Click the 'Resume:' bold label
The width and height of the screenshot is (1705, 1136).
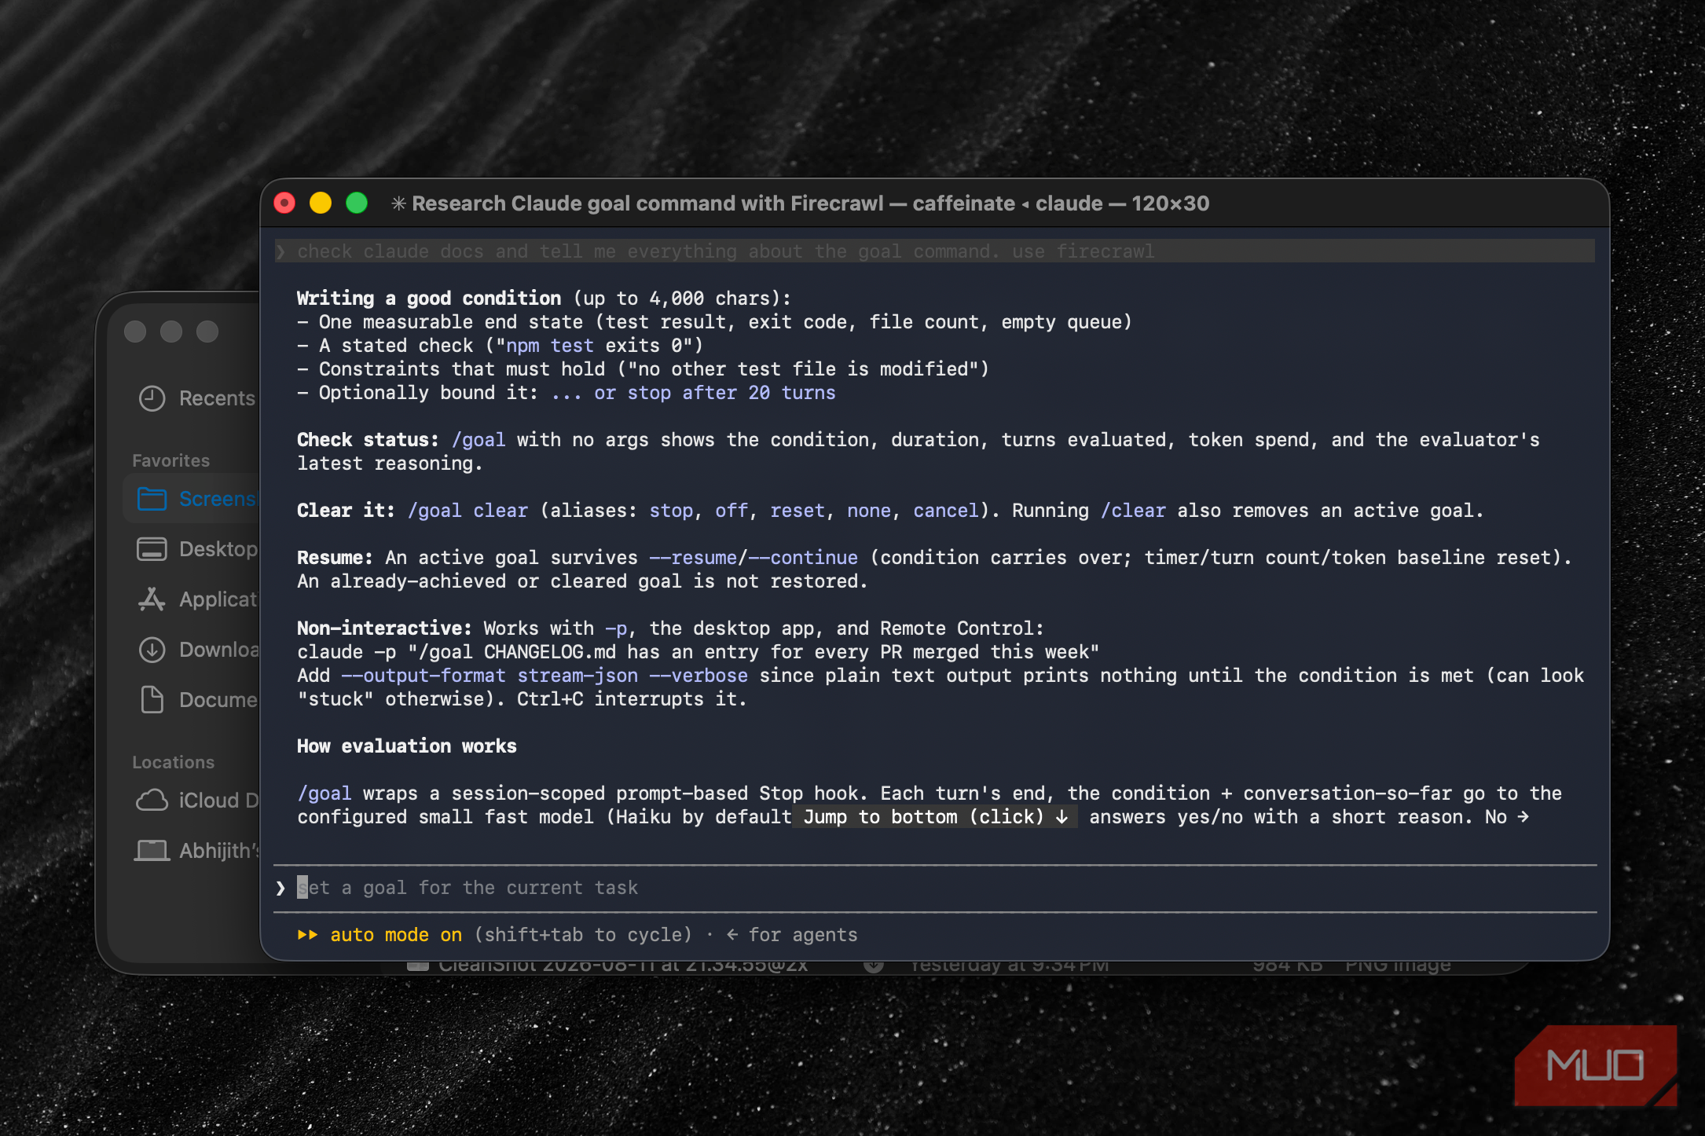pyautogui.click(x=335, y=558)
